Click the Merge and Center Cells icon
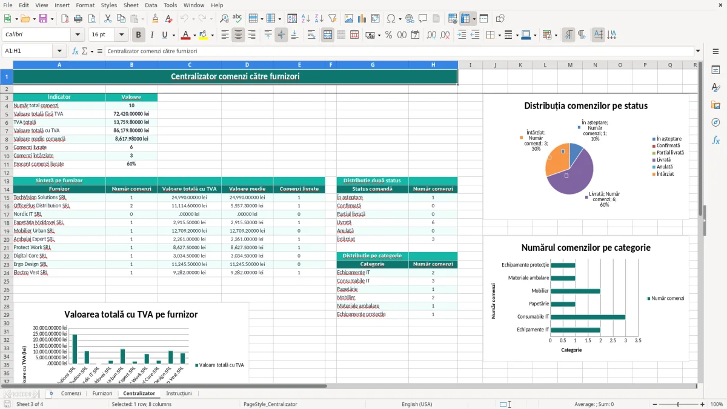Viewport: 727px width, 409px height. pos(328,35)
